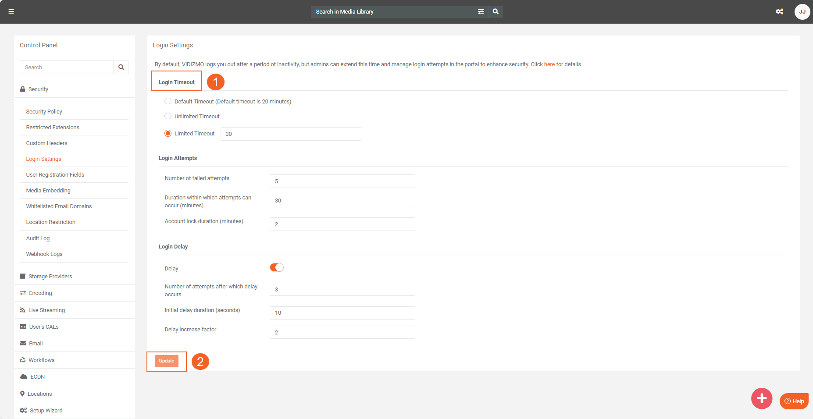Open the settings gears icon in header
Viewport: 813px width, 419px height.
click(x=779, y=12)
